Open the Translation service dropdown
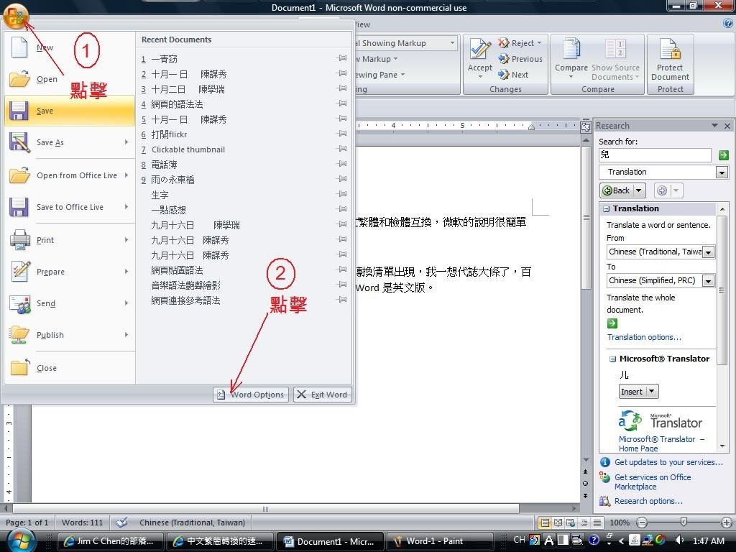Image resolution: width=736 pixels, height=552 pixels. pyautogui.click(x=722, y=172)
